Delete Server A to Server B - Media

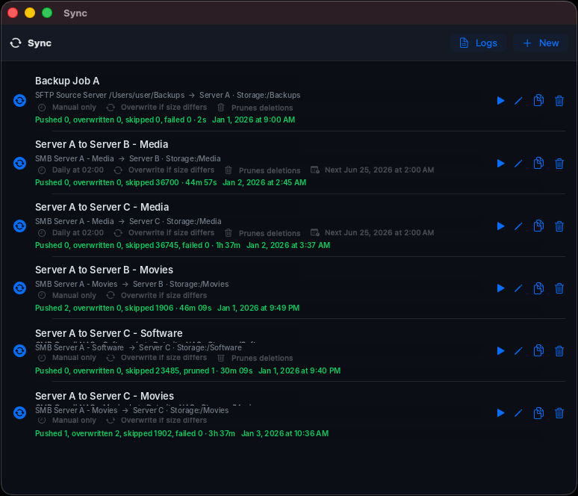pyautogui.click(x=559, y=164)
